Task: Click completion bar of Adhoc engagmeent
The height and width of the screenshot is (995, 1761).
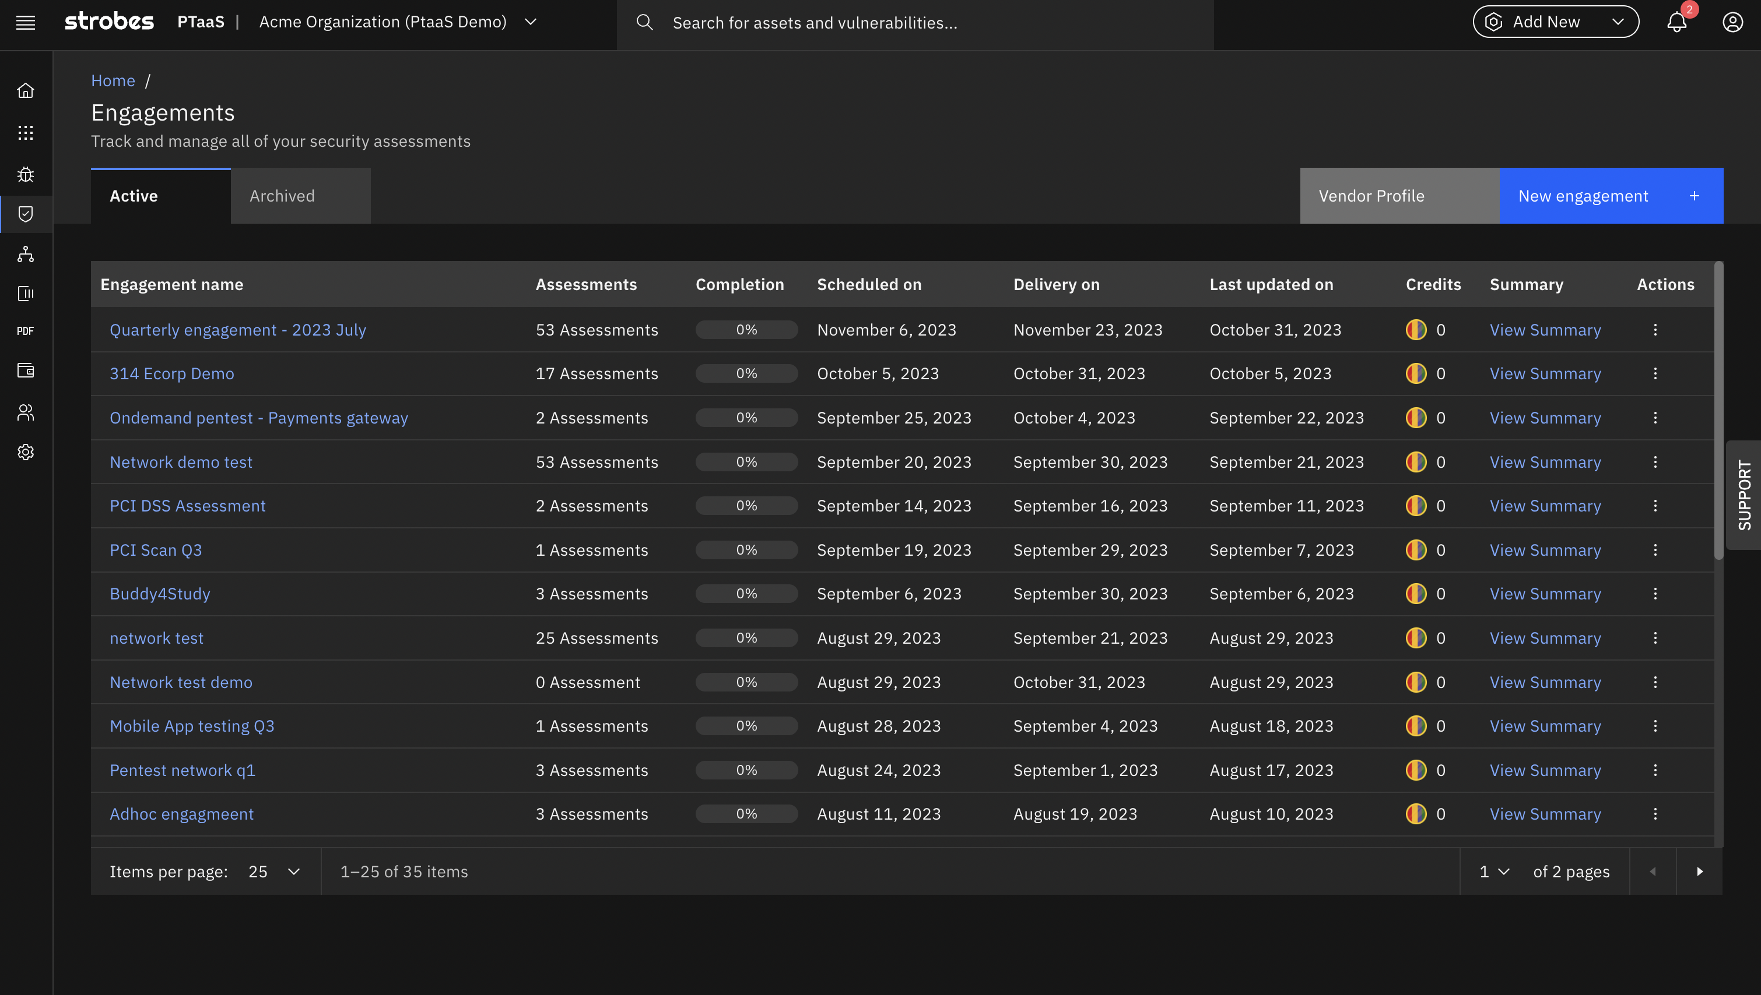Action: [746, 813]
